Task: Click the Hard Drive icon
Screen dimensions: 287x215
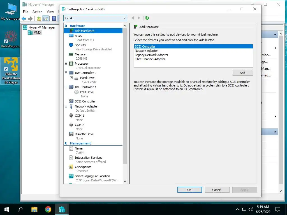Action: point(76,78)
